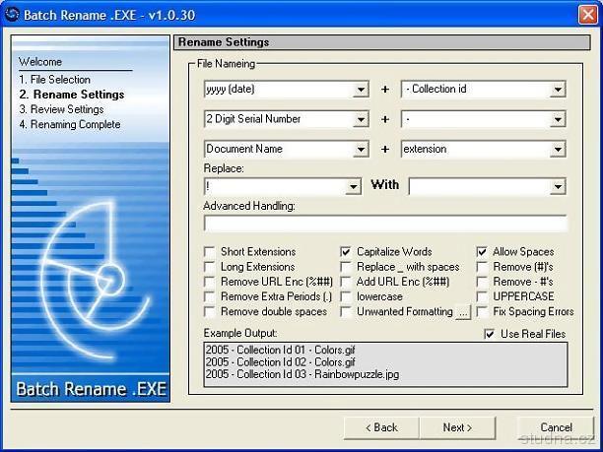This screenshot has height=452, width=603.
Task: Uncheck the Capitalize Words option
Action: [x=347, y=252]
